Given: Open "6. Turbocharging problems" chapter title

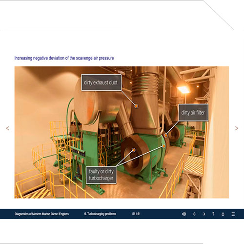Looking at the screenshot, I should click(x=100, y=214).
